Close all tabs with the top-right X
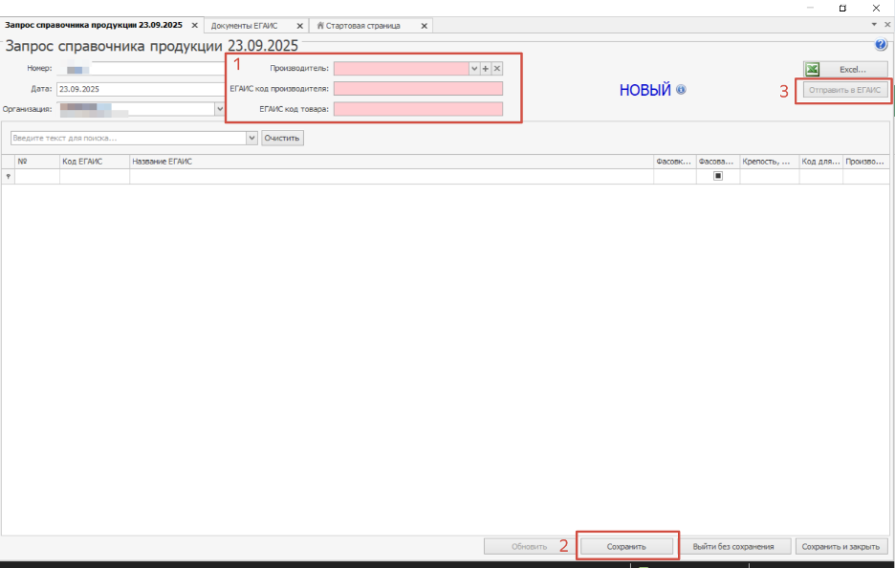895x568 pixels. tap(887, 25)
